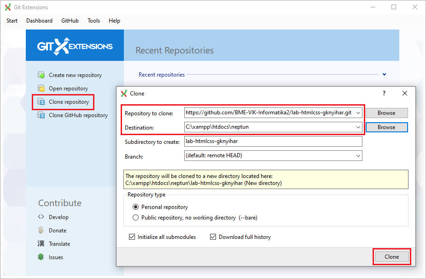426x279 pixels.
Task: Uncheck Initialize all submodules
Action: tap(132, 237)
